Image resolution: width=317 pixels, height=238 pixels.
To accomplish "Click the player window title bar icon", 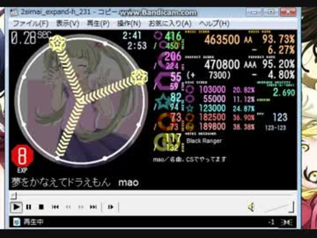I will [14, 12].
